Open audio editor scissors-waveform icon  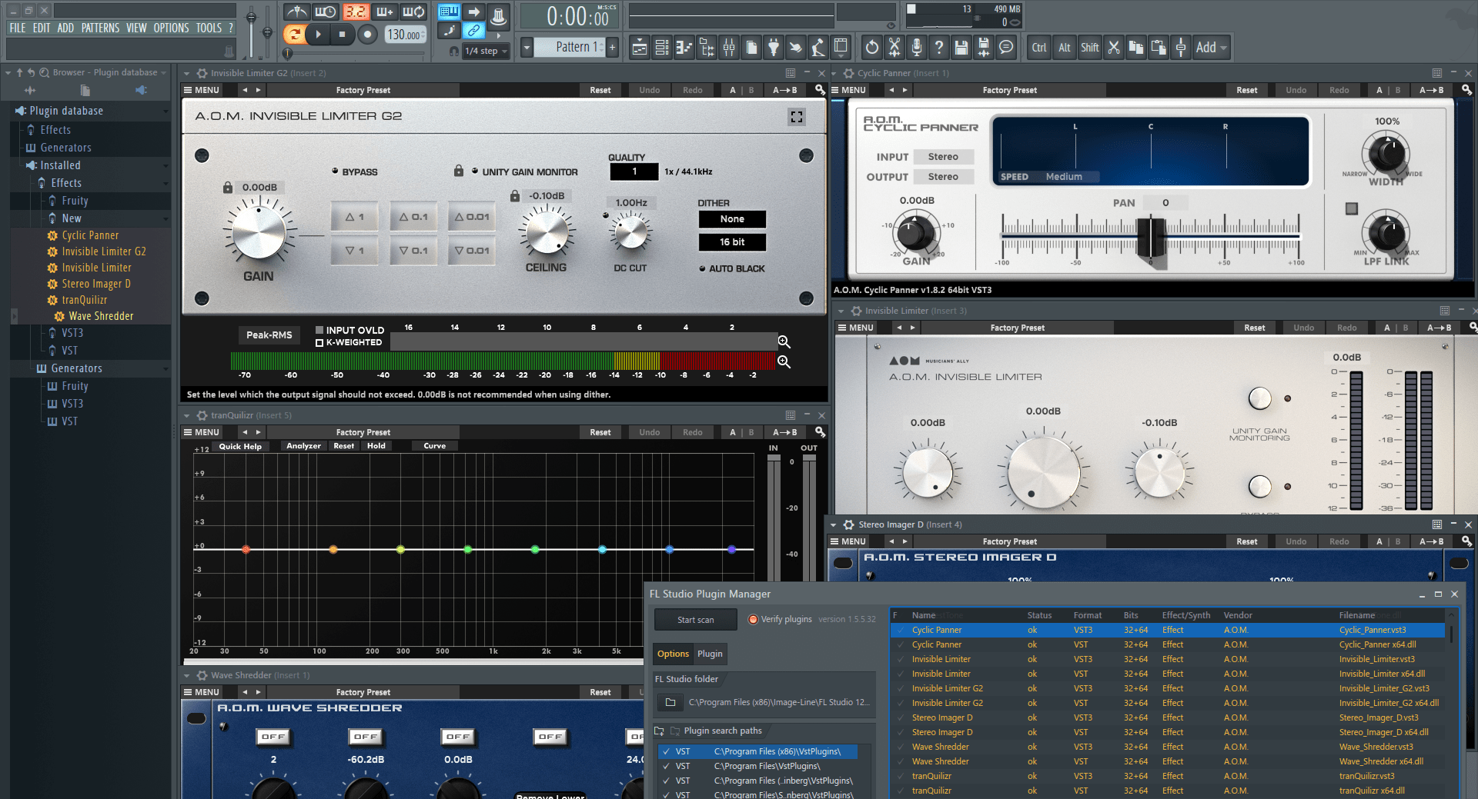[x=894, y=48]
